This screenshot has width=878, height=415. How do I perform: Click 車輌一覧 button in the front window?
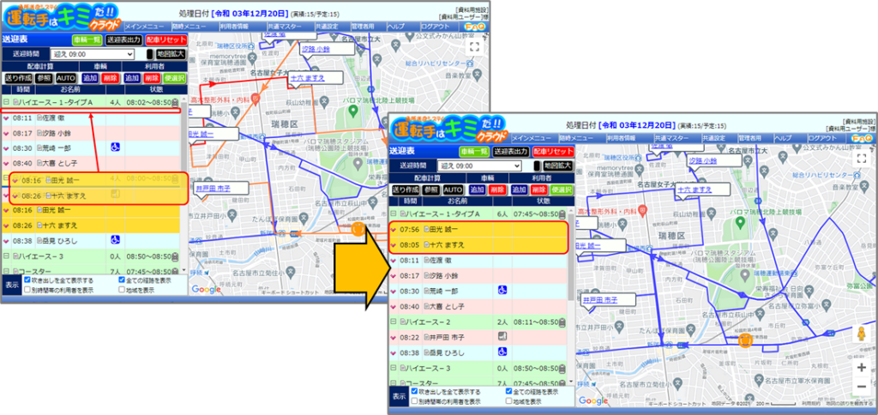click(x=473, y=152)
